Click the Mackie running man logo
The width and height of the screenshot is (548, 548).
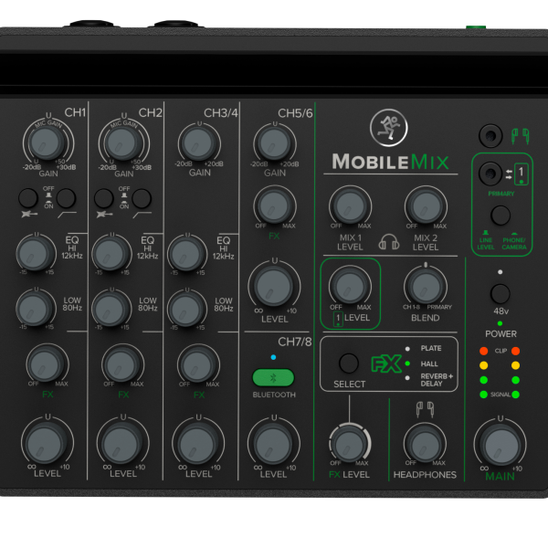389,128
